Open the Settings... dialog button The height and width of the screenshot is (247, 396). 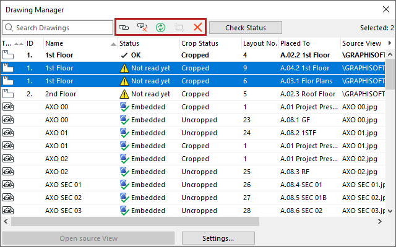point(219,238)
